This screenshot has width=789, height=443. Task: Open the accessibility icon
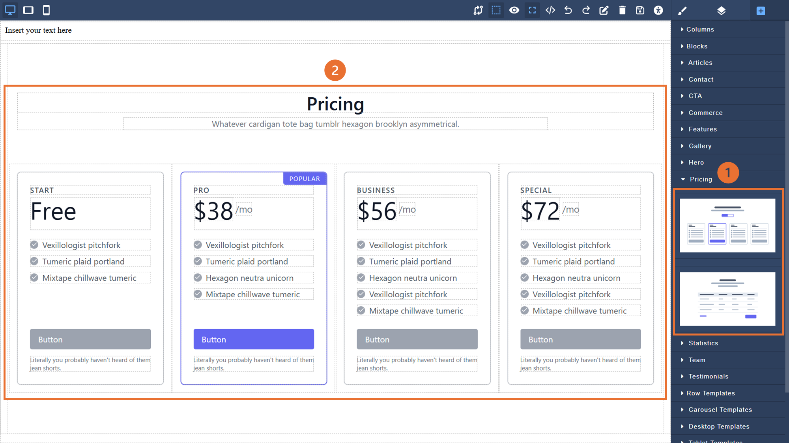pos(658,10)
